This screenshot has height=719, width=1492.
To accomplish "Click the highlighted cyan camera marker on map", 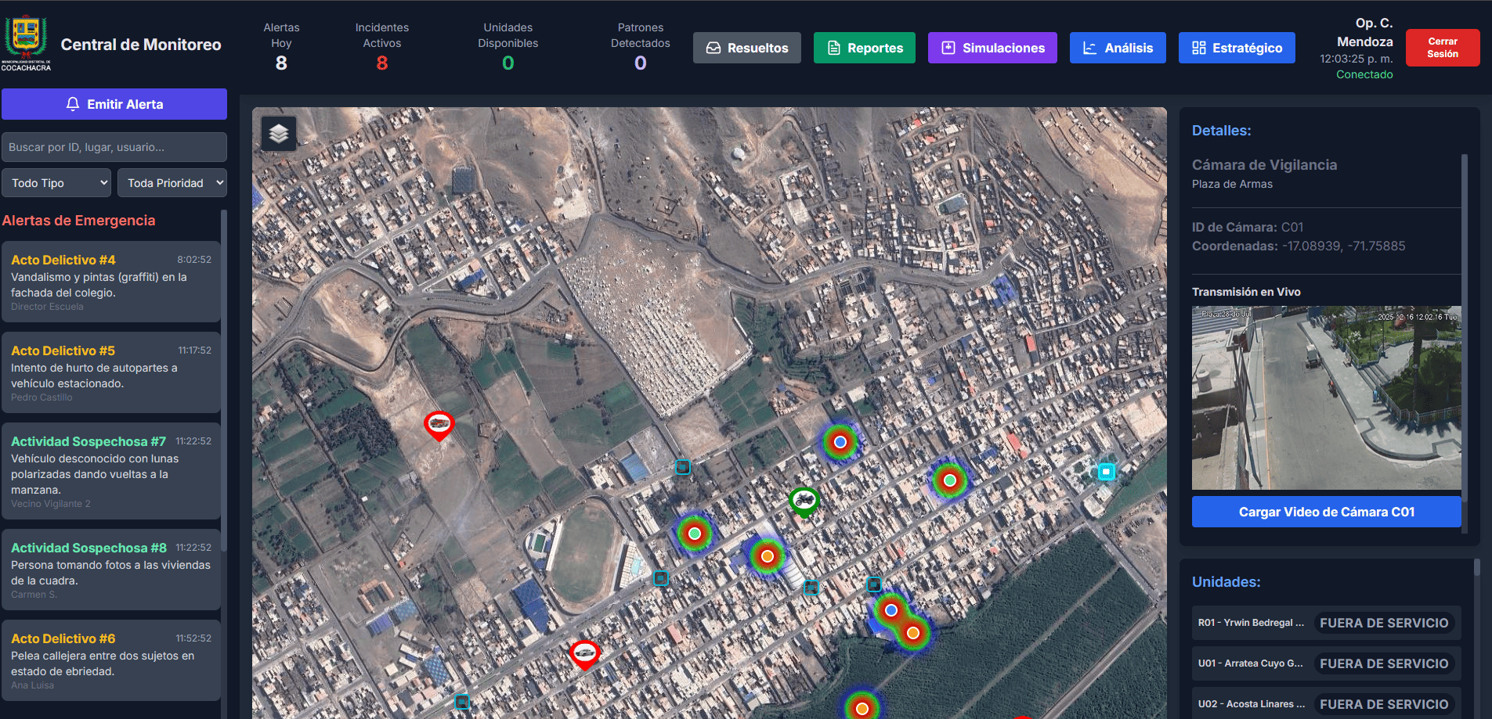I will 1106,472.
